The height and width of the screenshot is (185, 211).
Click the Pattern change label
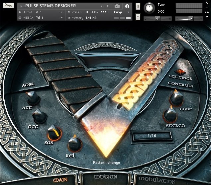[x=106, y=162]
